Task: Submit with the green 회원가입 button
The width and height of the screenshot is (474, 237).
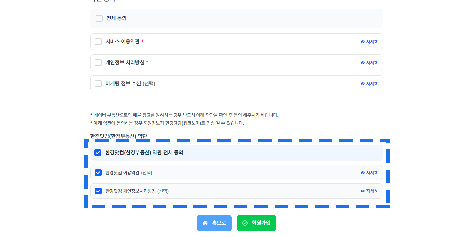Action: 256,223
